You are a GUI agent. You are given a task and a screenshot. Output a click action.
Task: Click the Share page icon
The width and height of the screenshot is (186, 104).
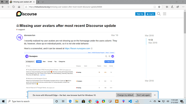coord(178,7)
